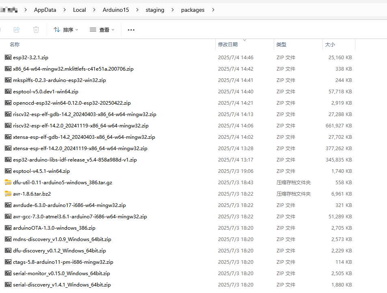Select esptool-v4.5.1-win64.zip file icon
This screenshot has height=293, width=387.
click(8, 171)
